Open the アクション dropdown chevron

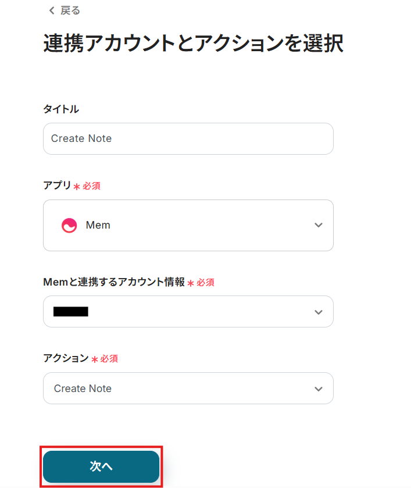318,389
